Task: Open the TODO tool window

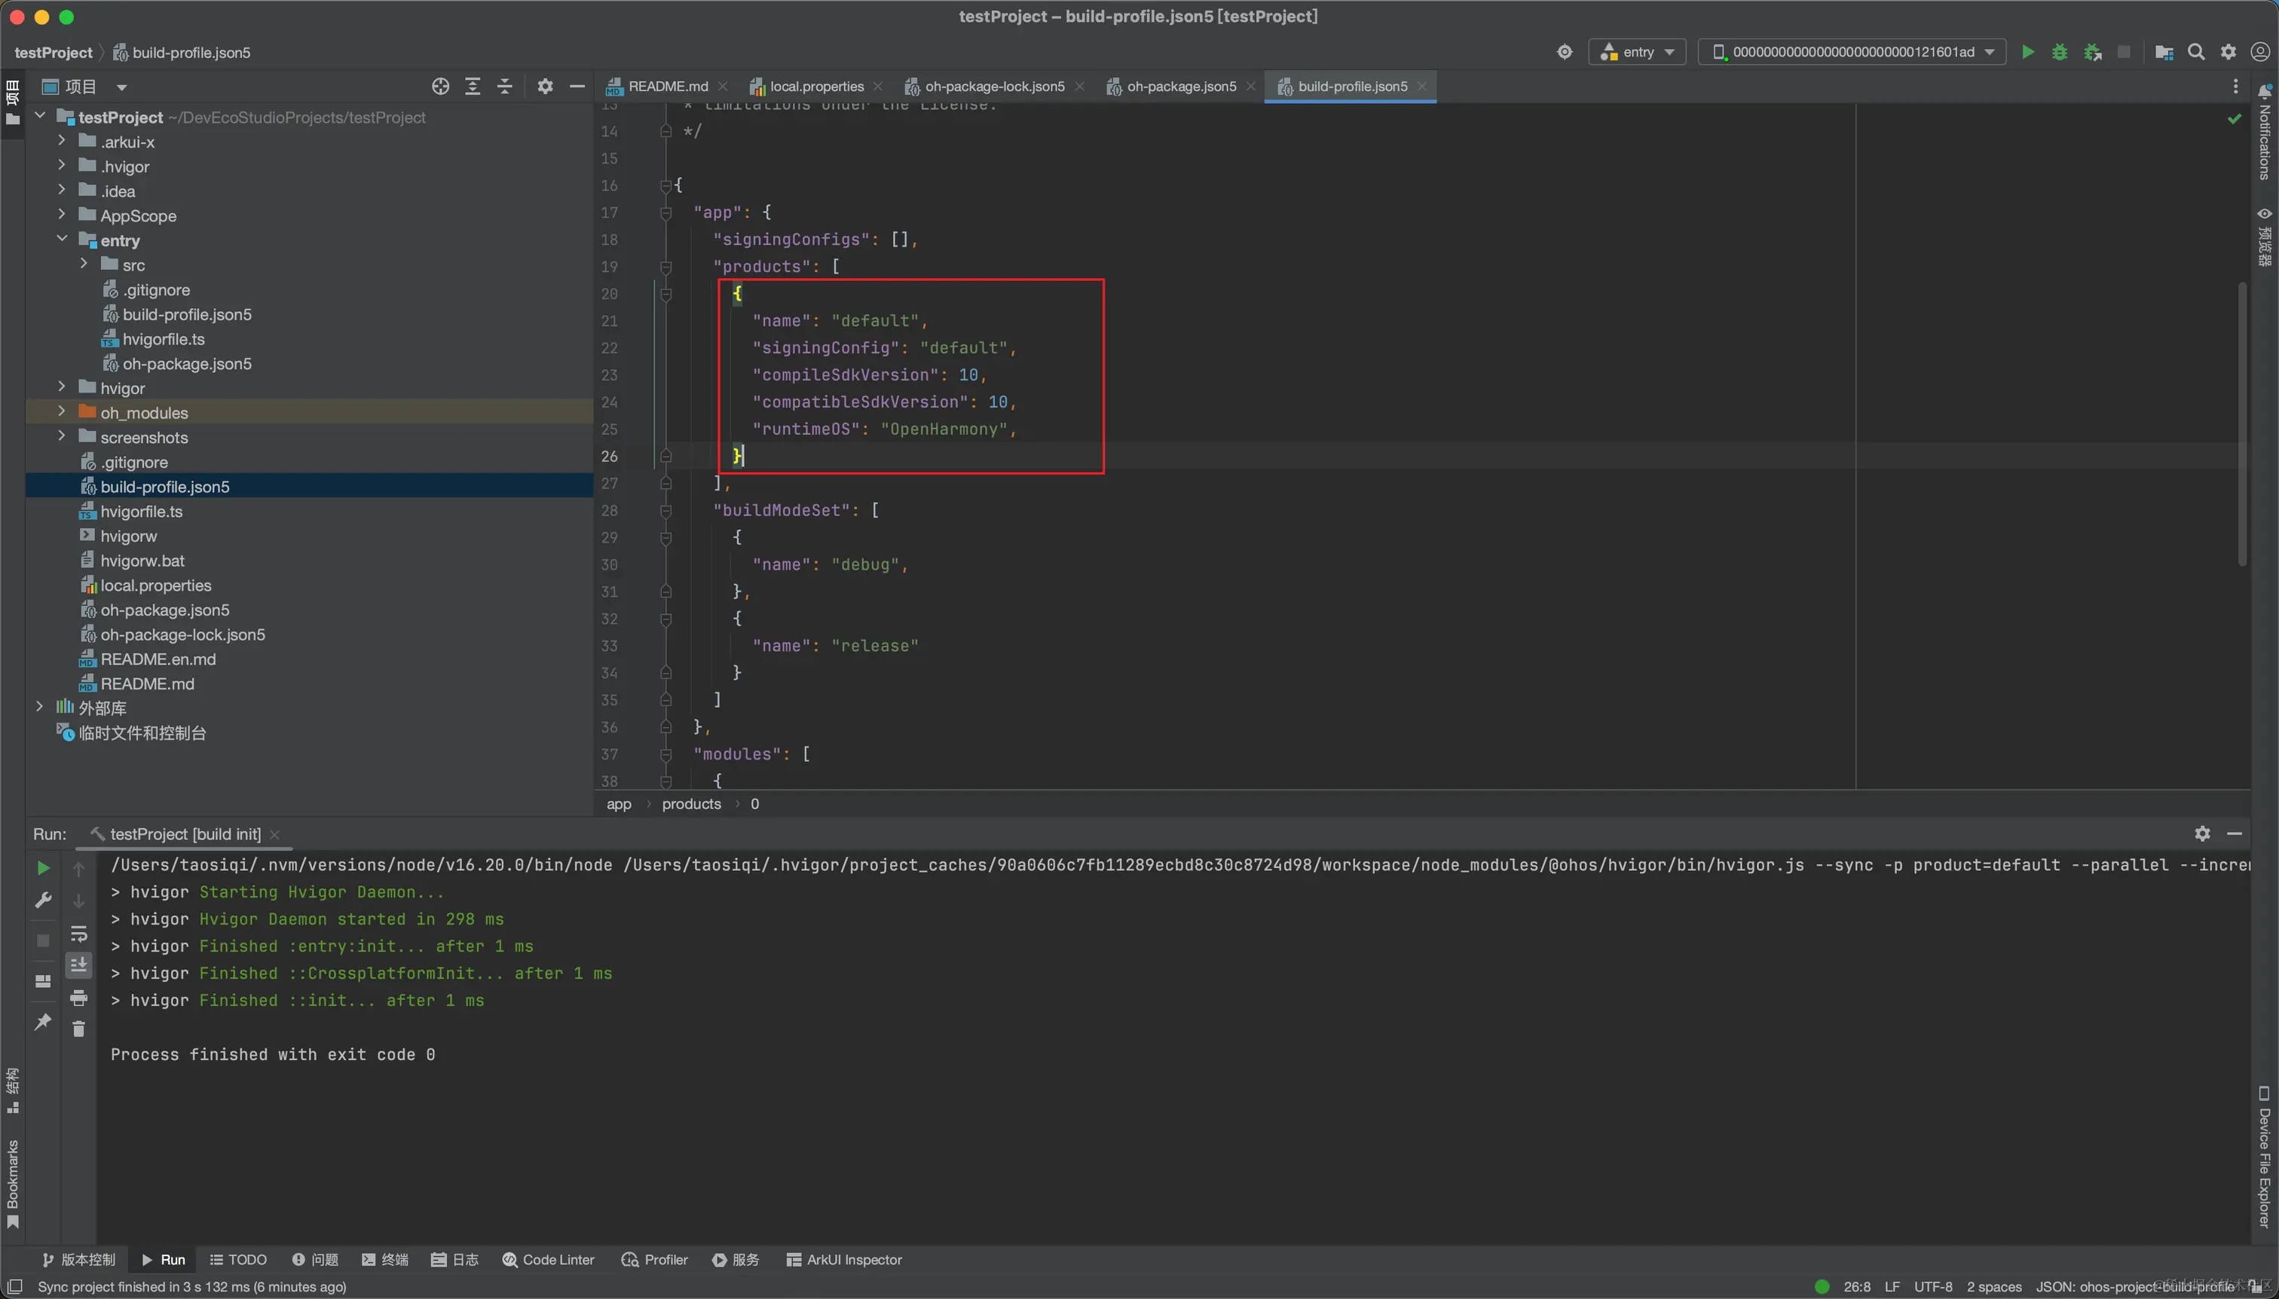Action: [x=237, y=1260]
